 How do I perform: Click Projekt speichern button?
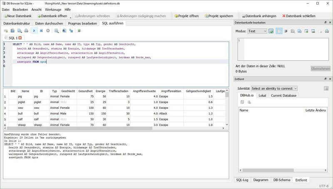point(219,16)
